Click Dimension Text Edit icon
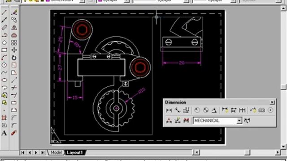Image resolution: width=287 pixels, height=161 pixels. [x=178, y=120]
